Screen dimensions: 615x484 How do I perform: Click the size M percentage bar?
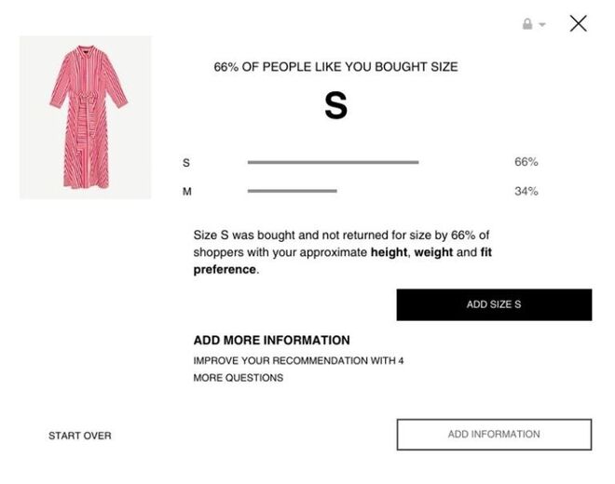click(292, 192)
